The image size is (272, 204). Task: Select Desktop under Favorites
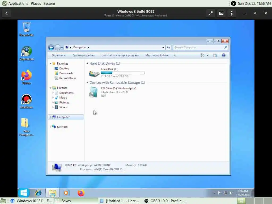click(x=64, y=68)
